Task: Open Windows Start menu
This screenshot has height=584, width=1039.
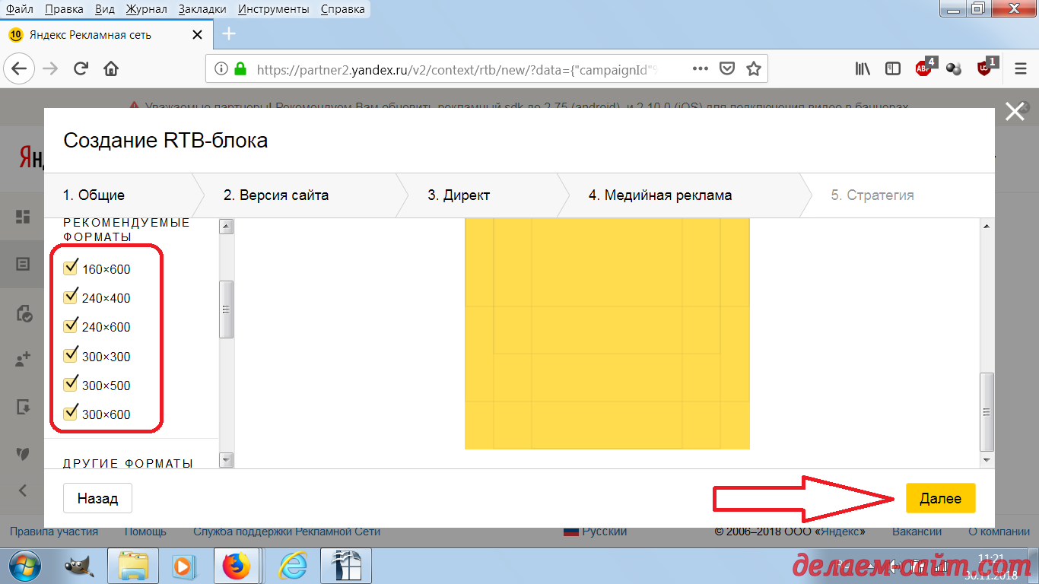Action: pos(24,566)
